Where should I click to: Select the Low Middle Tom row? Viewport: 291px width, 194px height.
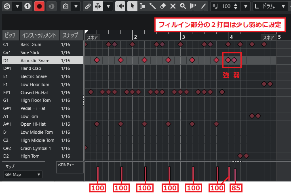[x=42, y=132]
